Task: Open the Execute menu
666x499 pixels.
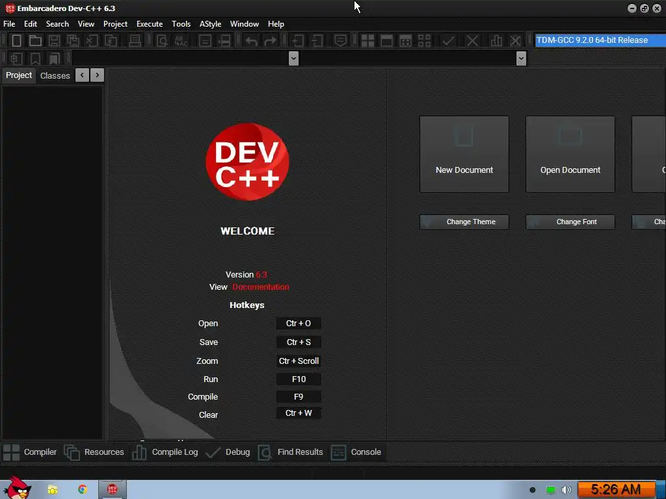Action: [x=150, y=24]
